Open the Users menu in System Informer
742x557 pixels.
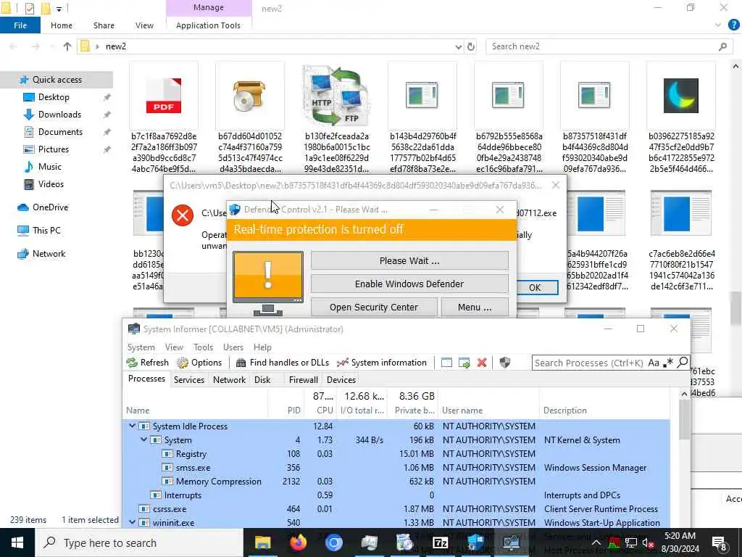(233, 347)
